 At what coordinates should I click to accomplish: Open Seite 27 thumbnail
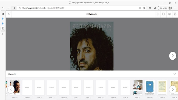162,88
